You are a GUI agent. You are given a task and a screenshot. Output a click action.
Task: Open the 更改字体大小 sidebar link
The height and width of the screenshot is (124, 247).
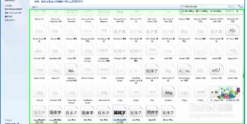pos(10,20)
